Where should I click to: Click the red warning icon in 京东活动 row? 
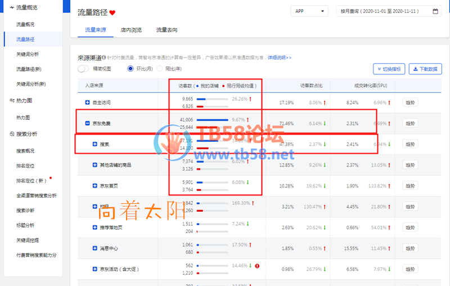257,266
